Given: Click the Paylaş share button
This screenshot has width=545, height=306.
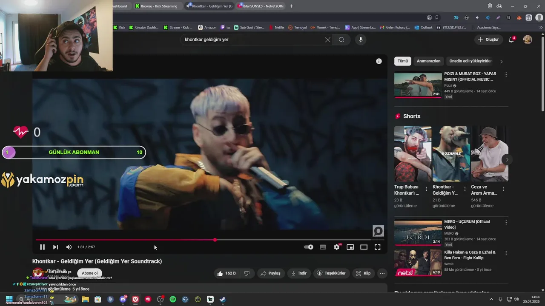Looking at the screenshot, I should coord(270,273).
